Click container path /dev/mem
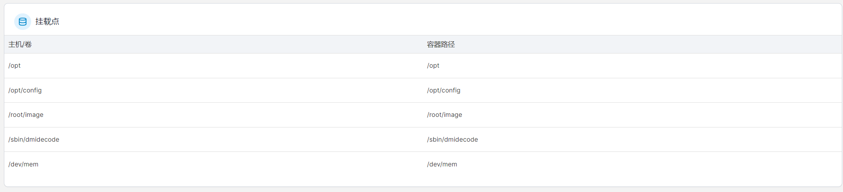The image size is (843, 192). (x=442, y=164)
